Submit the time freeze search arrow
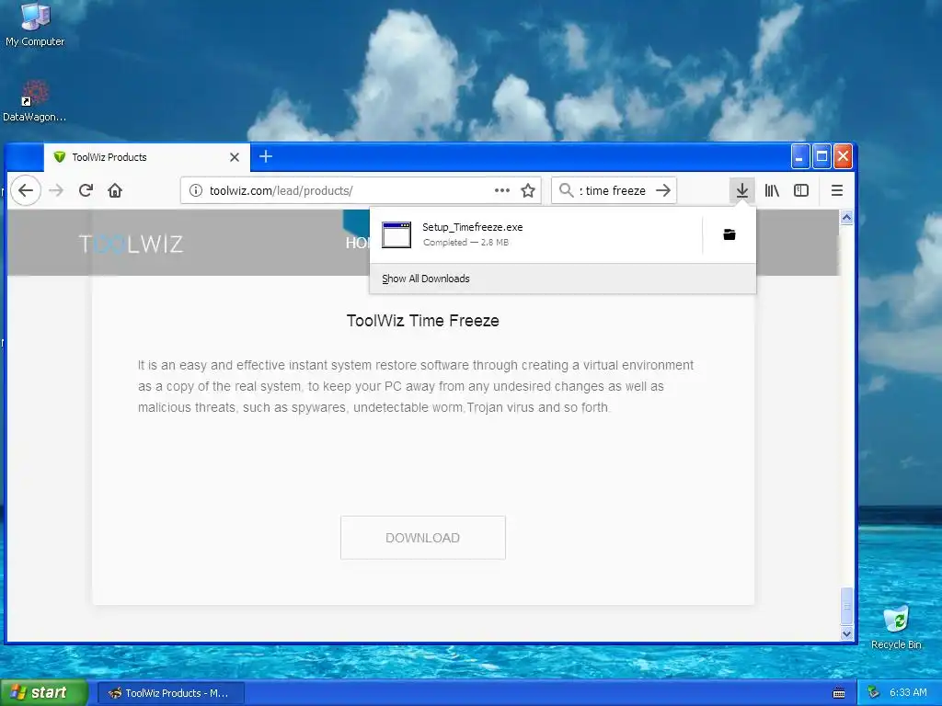This screenshot has height=706, width=942. click(x=663, y=190)
